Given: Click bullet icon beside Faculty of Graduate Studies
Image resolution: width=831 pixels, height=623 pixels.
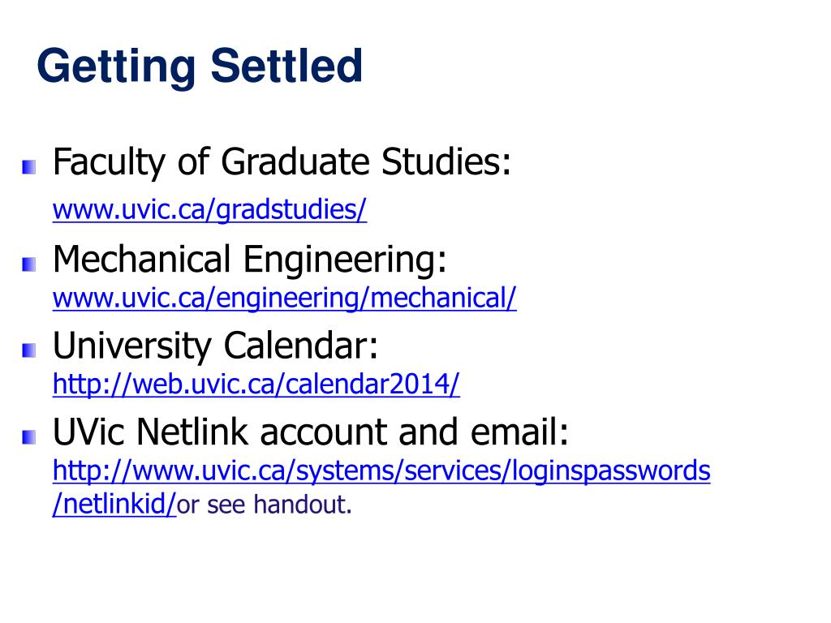Looking at the screenshot, I should pyautogui.click(x=29, y=167).
